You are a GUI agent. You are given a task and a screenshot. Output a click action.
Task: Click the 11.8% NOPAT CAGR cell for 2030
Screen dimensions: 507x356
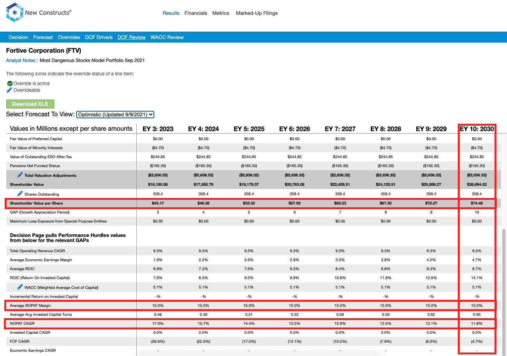[477, 324]
